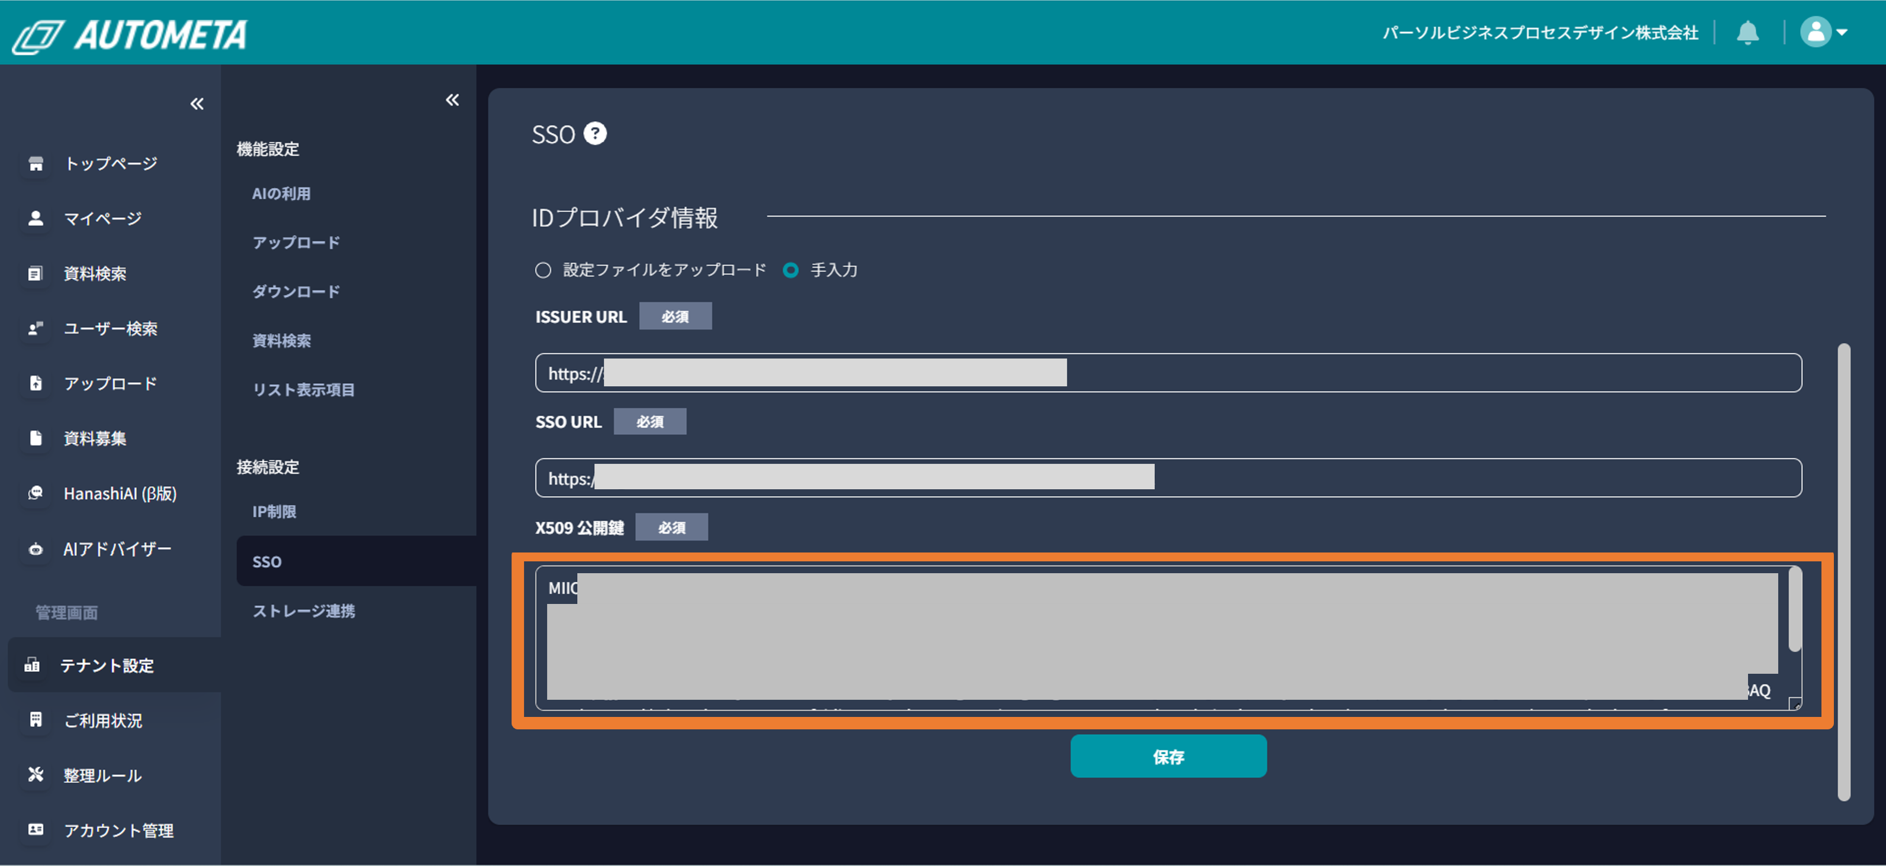1886x866 pixels.
Task: Click the SSO URL input field
Action: (x=1168, y=477)
